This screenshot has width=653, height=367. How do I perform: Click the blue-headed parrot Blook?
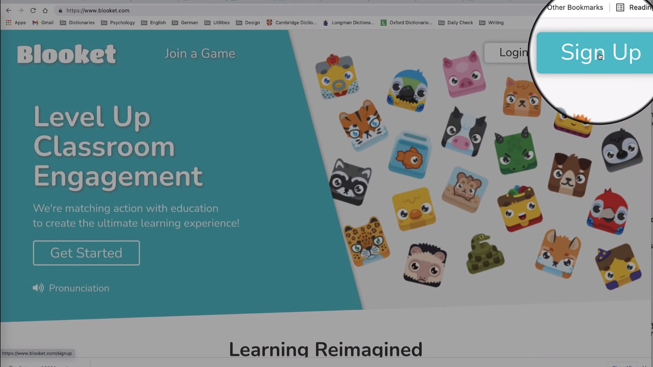click(407, 90)
